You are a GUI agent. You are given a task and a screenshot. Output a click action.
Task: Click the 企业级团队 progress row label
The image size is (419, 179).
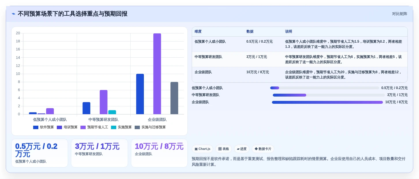(200, 102)
